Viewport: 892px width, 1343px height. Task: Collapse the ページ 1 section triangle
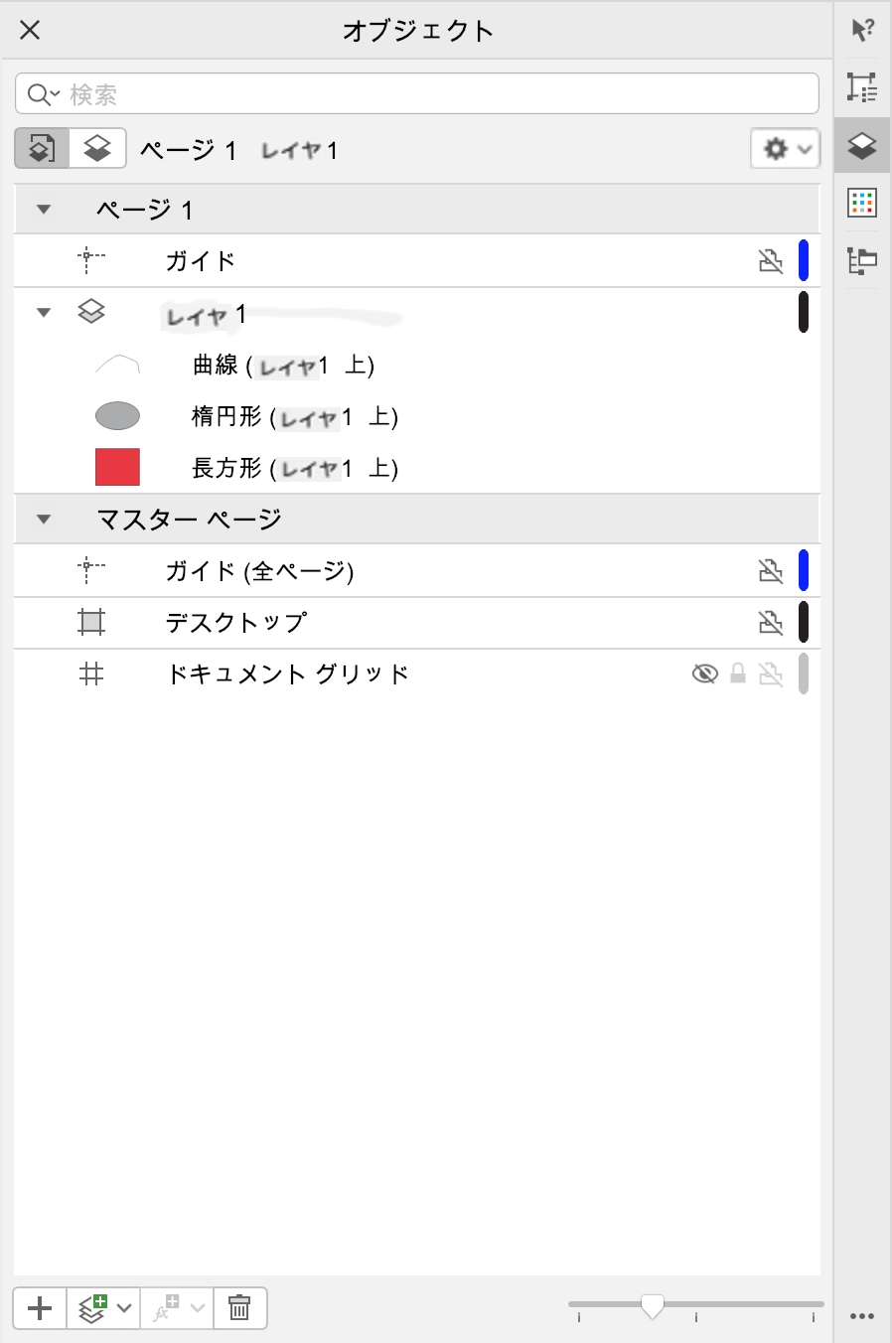[x=44, y=210]
